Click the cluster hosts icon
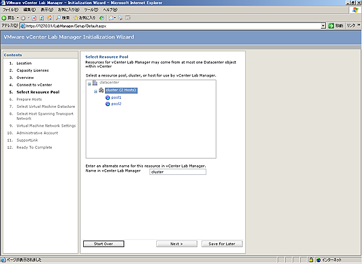 [101, 90]
